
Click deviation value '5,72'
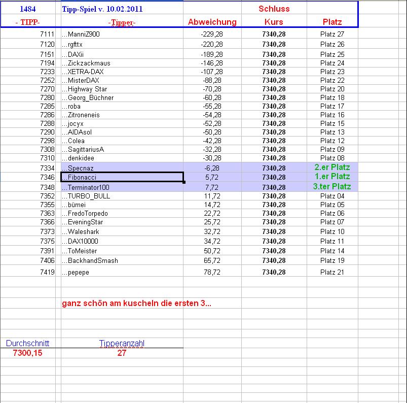click(x=212, y=177)
